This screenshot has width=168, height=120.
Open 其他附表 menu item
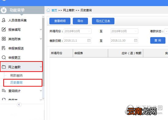pyautogui.click(x=21, y=39)
